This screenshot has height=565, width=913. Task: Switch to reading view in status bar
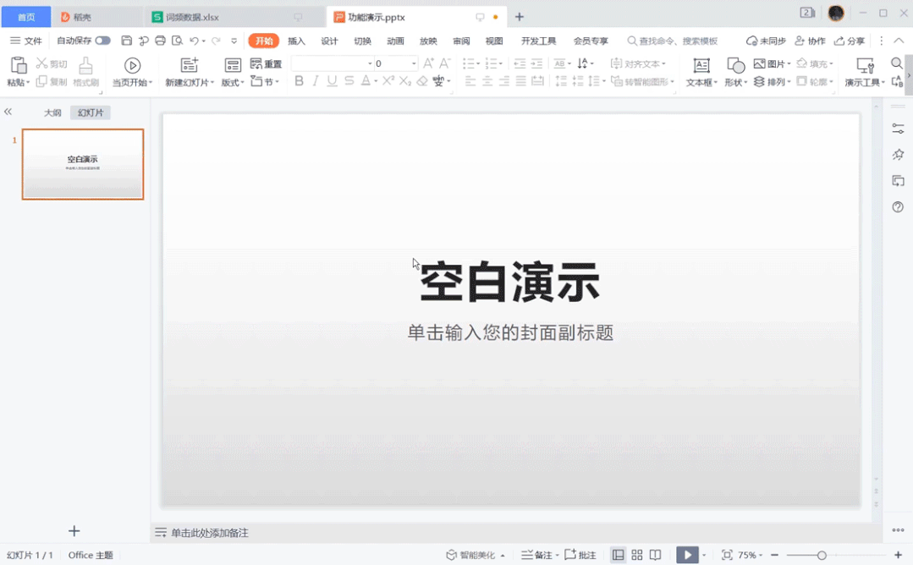[x=655, y=555]
